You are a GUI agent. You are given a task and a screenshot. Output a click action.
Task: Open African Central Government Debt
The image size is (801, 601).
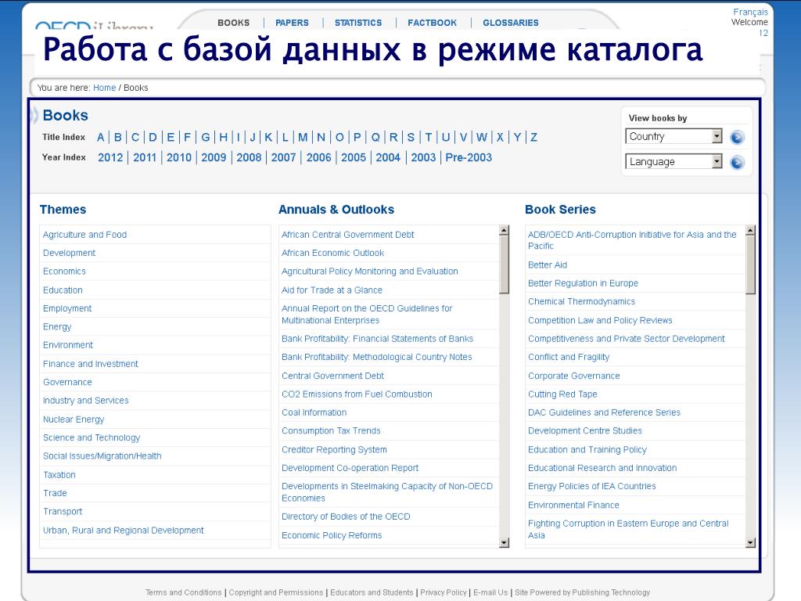[348, 235]
